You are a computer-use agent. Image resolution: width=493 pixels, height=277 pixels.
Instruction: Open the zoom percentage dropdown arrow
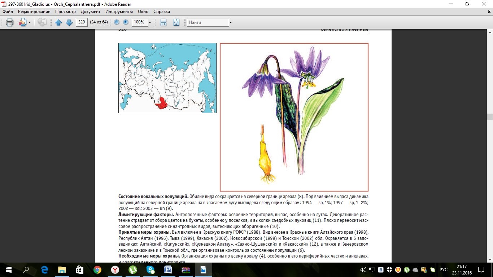pyautogui.click(x=150, y=22)
